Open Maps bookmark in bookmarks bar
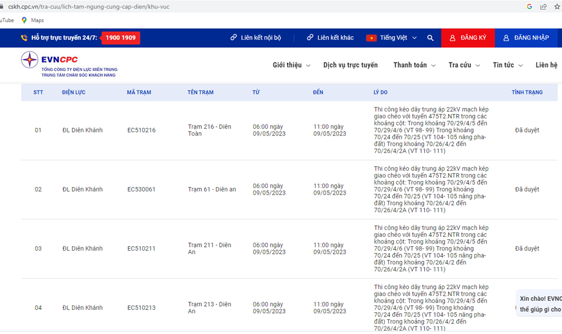 tap(32, 20)
